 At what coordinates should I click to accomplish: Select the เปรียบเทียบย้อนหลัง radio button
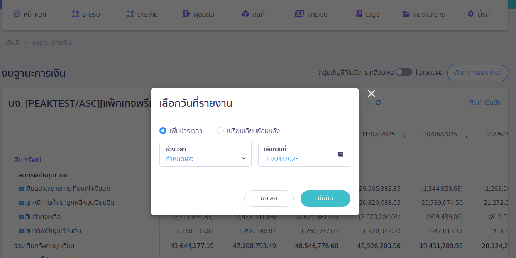pos(220,130)
